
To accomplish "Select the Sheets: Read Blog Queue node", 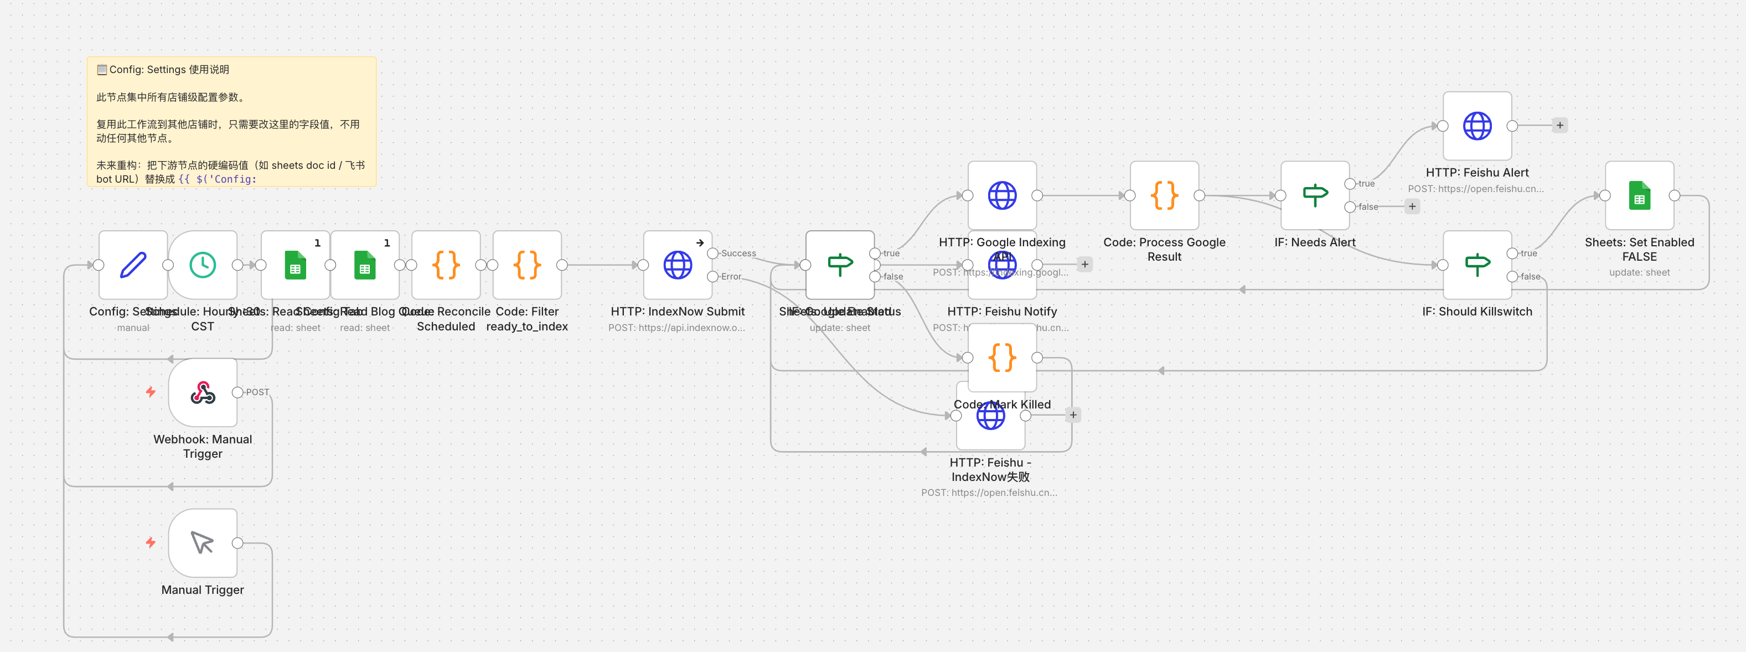I will point(365,265).
